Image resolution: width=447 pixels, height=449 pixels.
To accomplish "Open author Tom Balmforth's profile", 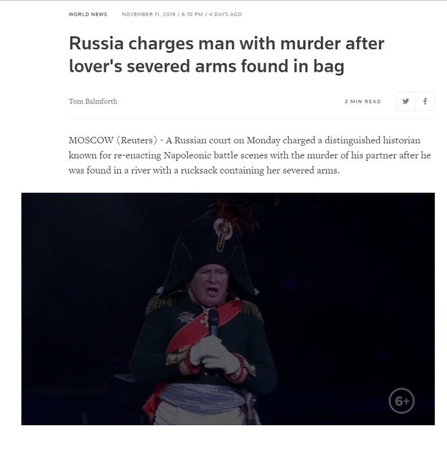I will pyautogui.click(x=93, y=102).
